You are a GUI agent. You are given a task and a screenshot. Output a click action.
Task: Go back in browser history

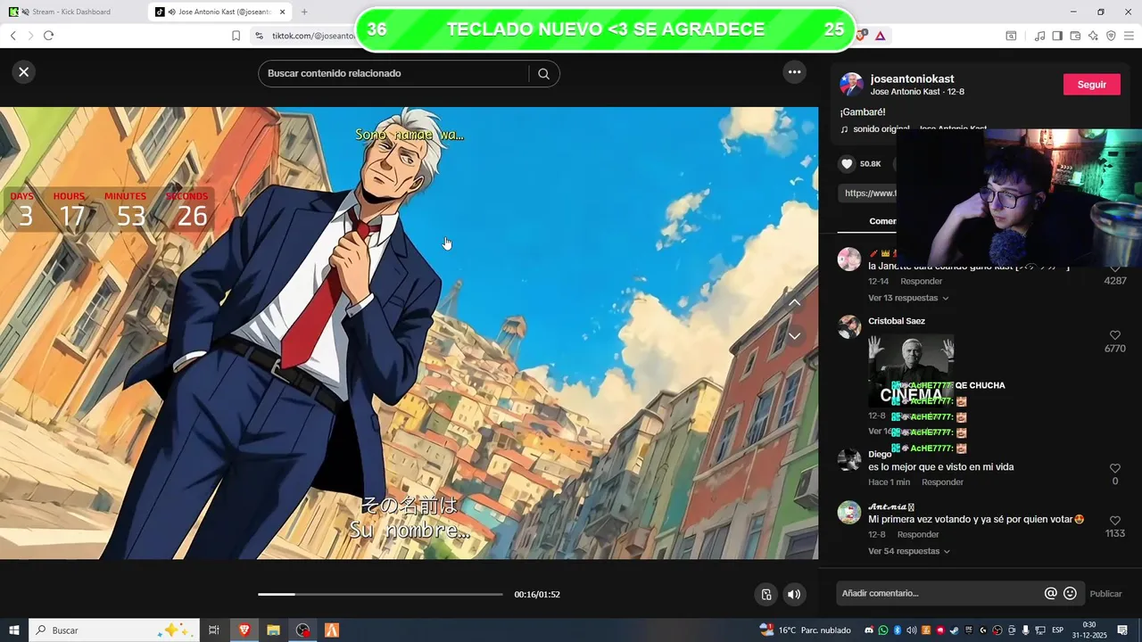pos(13,36)
